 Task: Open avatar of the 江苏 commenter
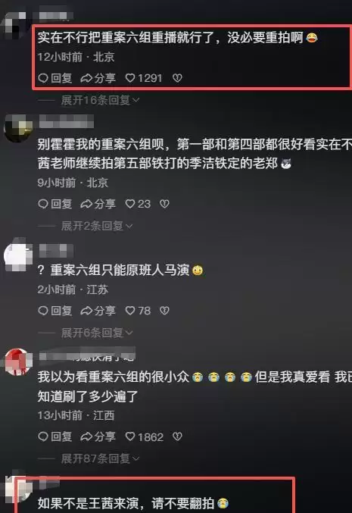[x=17, y=256]
